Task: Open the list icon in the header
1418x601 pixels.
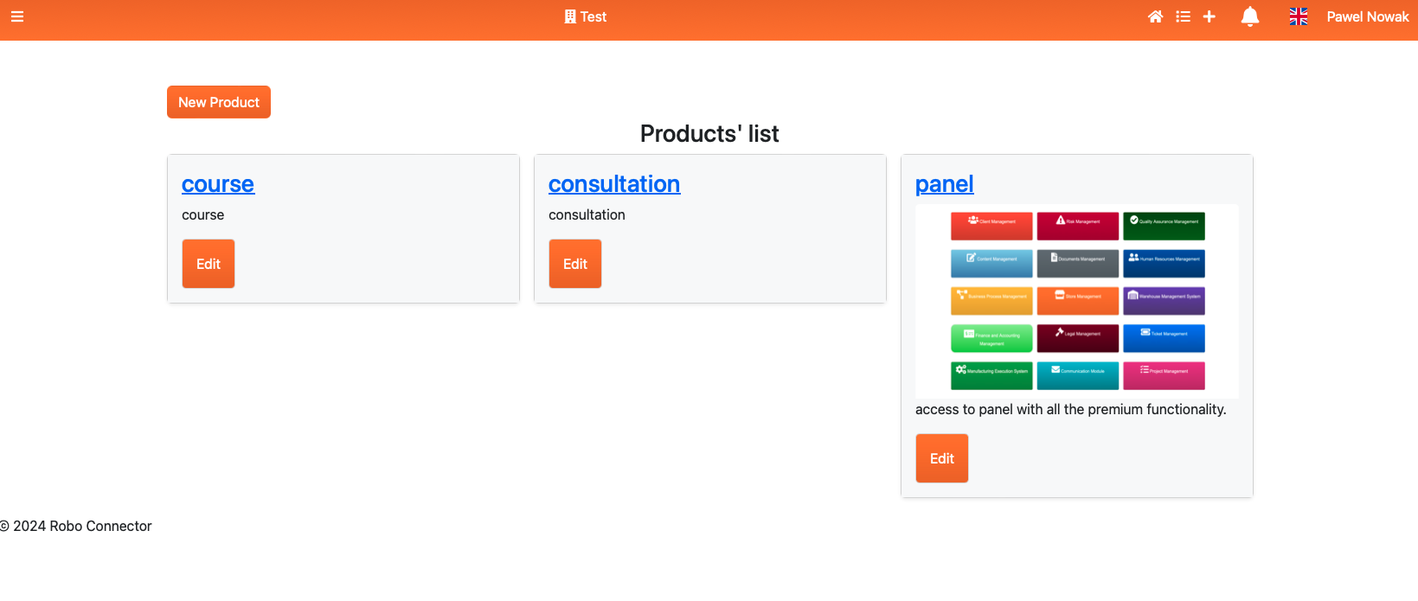Action: [x=1183, y=16]
